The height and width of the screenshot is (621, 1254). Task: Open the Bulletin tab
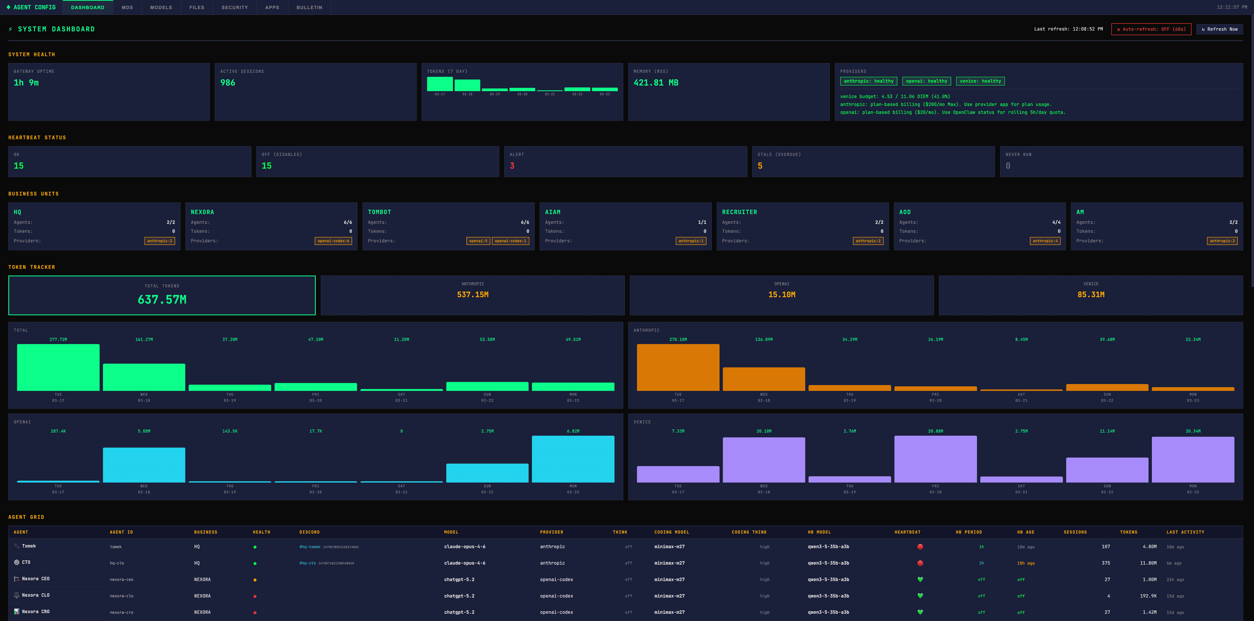[309, 7]
